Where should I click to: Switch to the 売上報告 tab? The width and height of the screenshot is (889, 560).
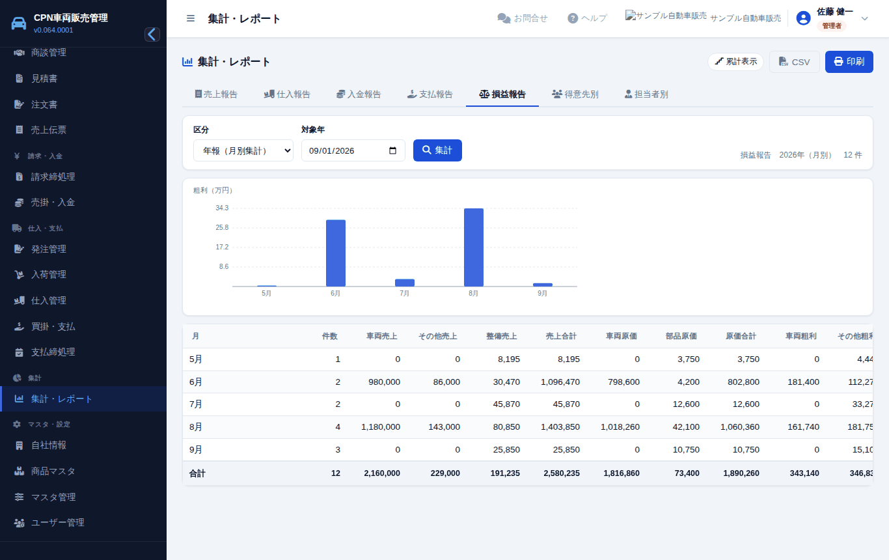point(216,94)
